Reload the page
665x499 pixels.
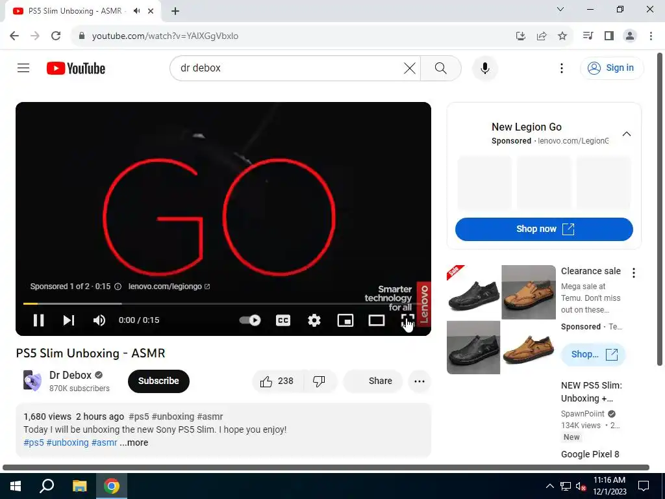click(x=56, y=36)
